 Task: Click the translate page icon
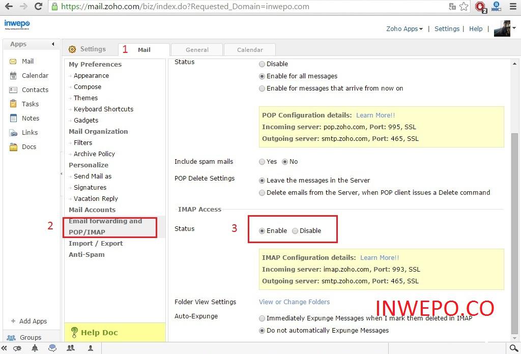coord(452,6)
